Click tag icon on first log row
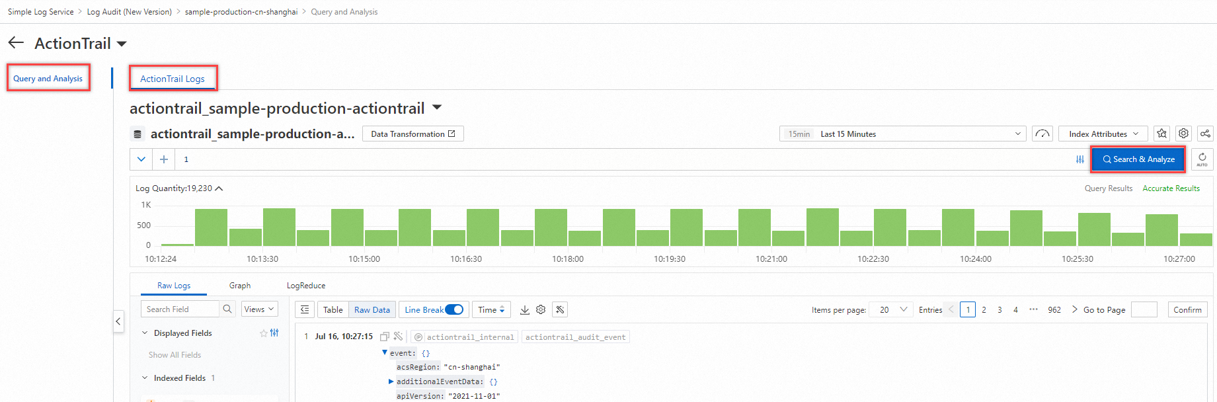 pos(398,337)
